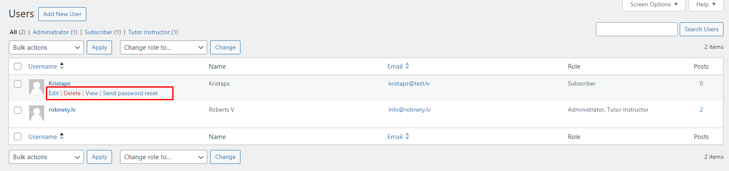Sort by Username using header arrows
729x171 pixels.
(62, 66)
